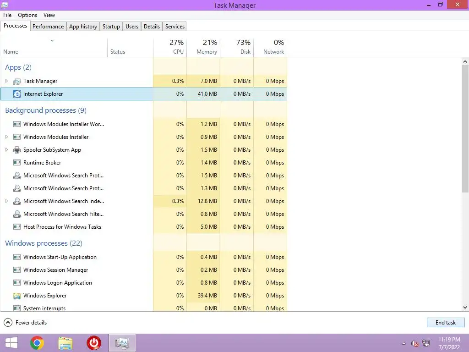This screenshot has height=352, width=469.
Task: Select the Apps (2) group header
Action: pyautogui.click(x=18, y=67)
